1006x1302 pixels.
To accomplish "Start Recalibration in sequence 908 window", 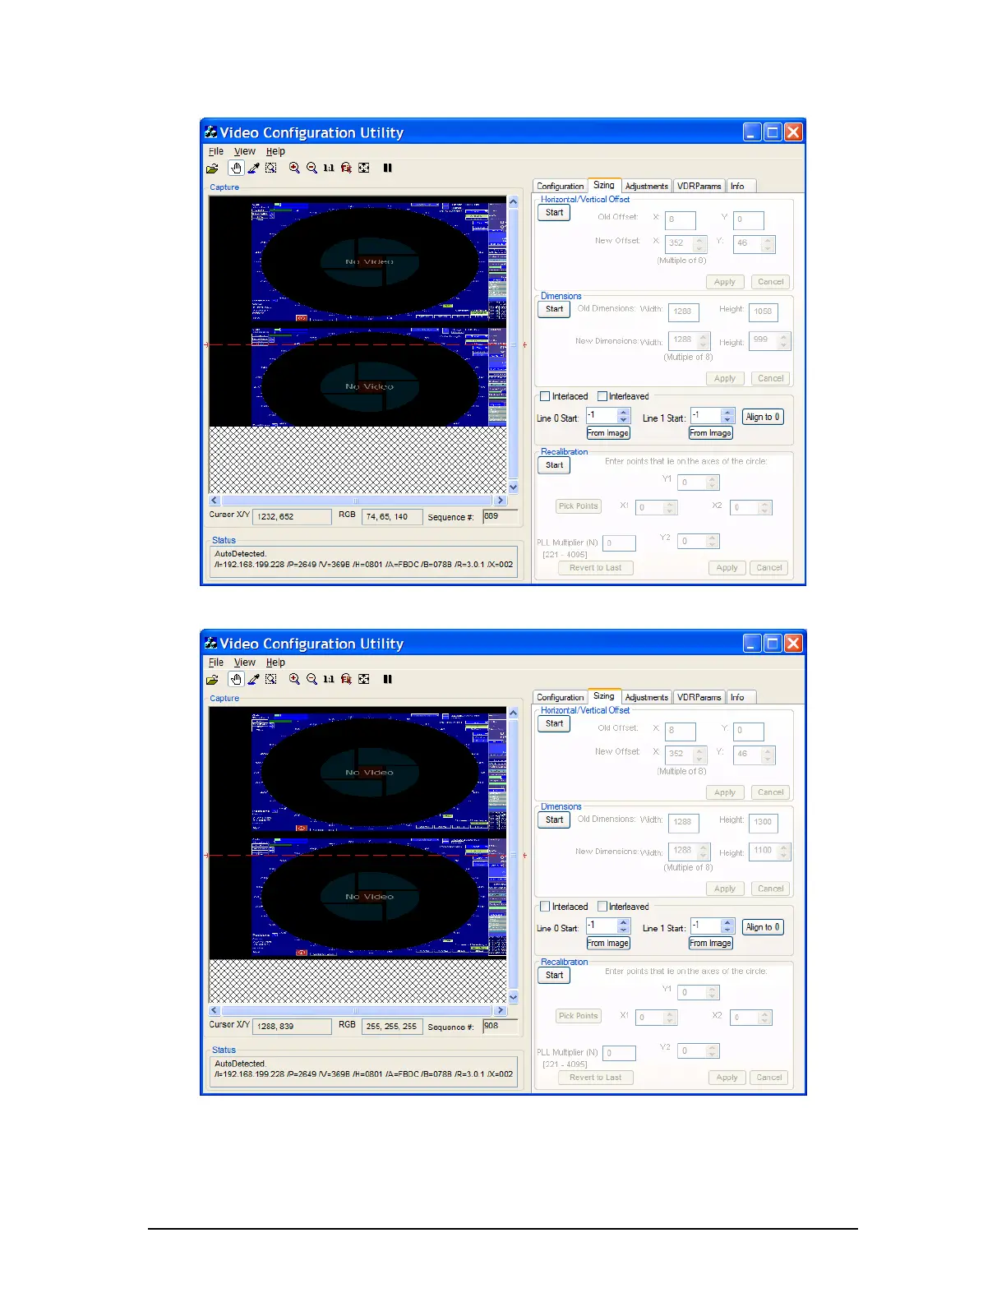I will 554,976.
